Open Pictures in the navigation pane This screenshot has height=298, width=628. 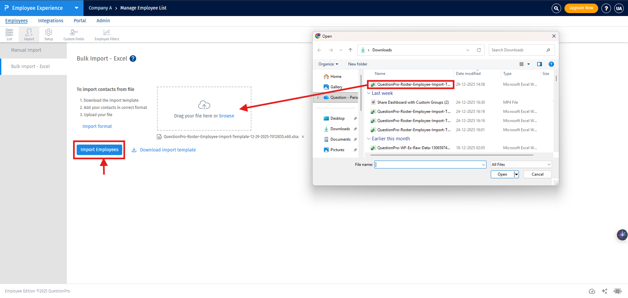coord(337,150)
